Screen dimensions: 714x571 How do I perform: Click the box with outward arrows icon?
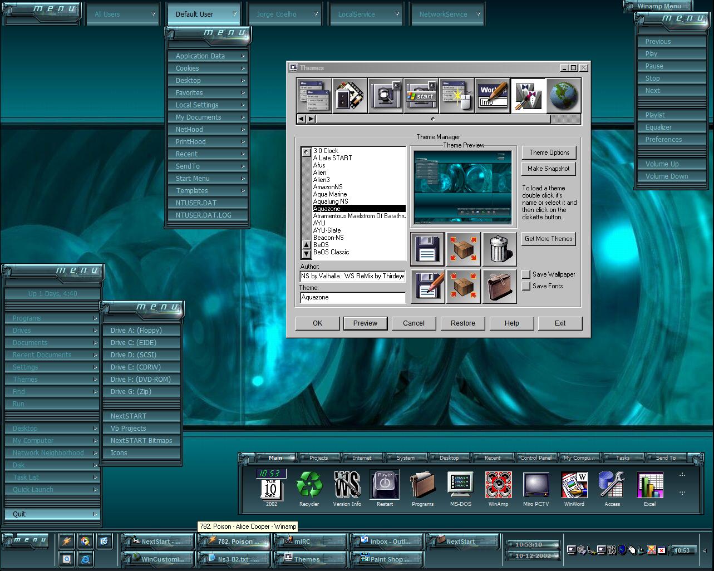(x=463, y=249)
